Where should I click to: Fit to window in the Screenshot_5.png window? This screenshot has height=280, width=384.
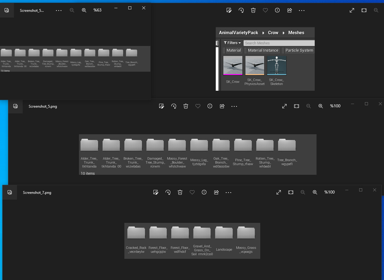(x=297, y=106)
